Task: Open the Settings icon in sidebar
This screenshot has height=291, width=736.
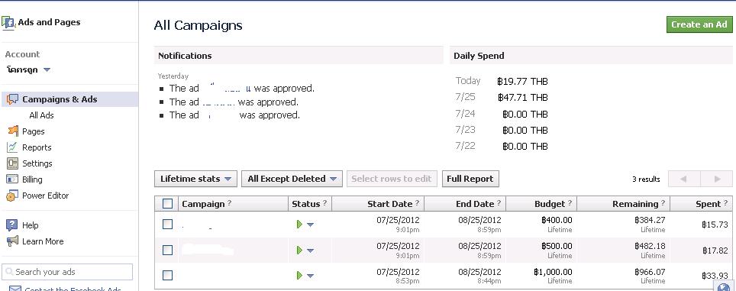Action: pyautogui.click(x=12, y=163)
